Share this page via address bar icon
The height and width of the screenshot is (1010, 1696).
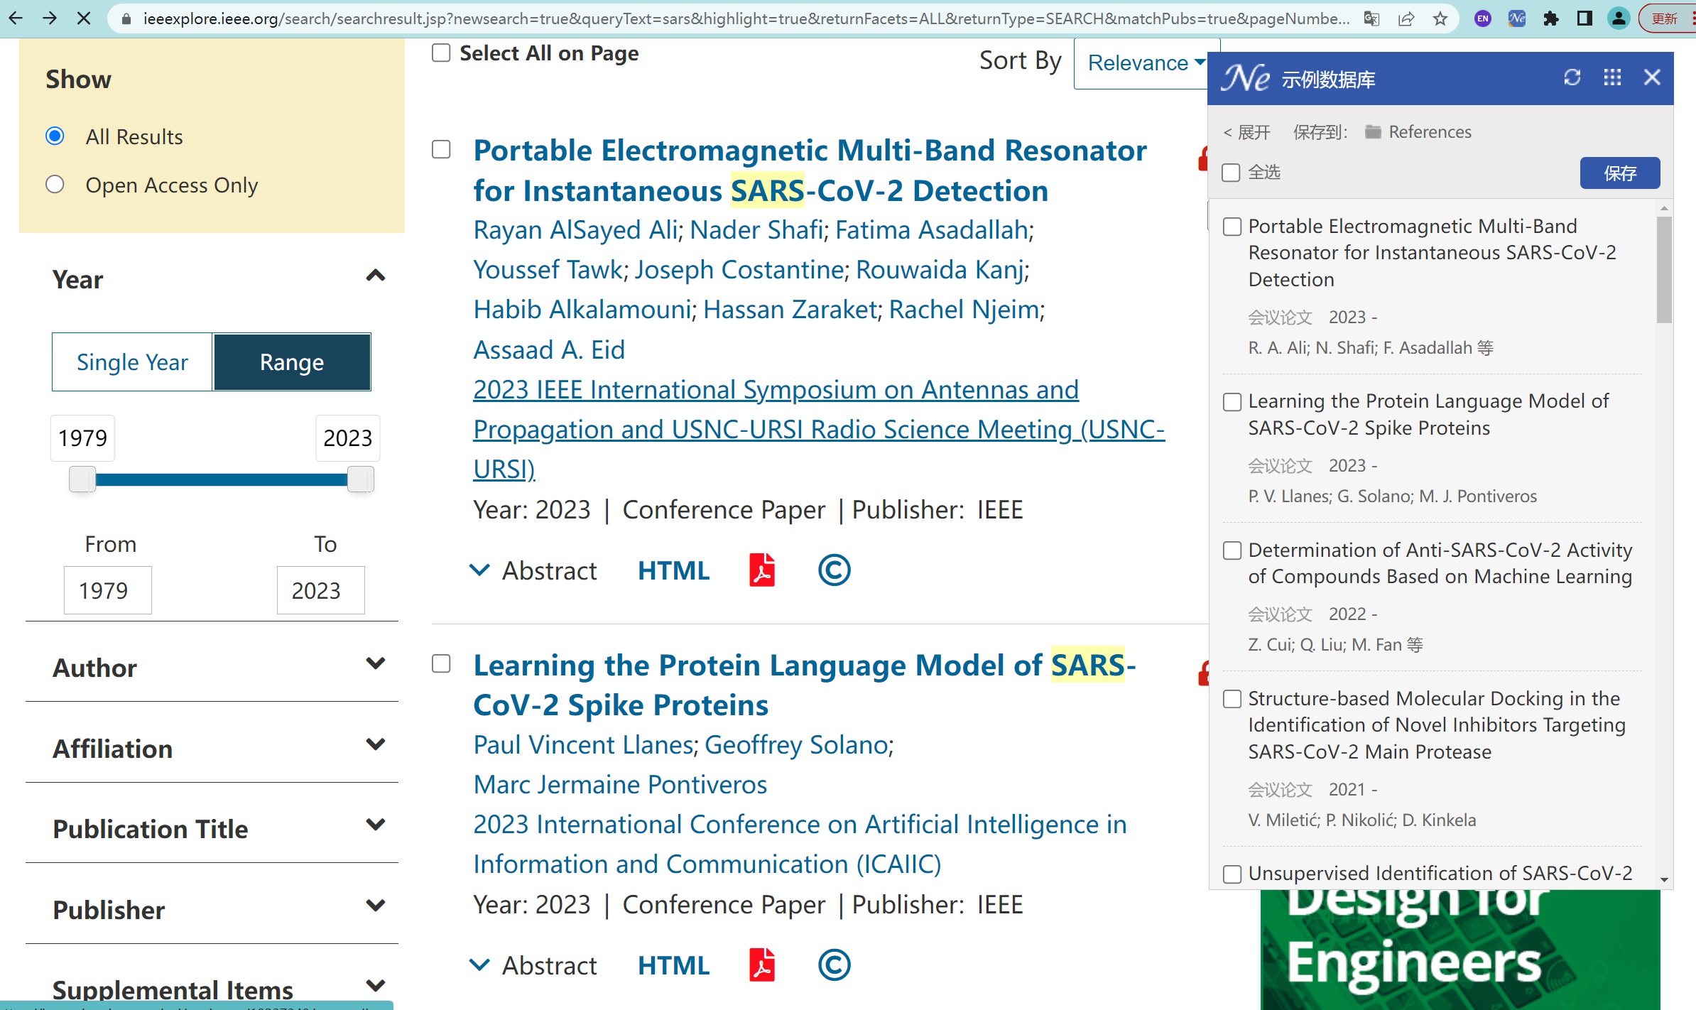[1406, 19]
